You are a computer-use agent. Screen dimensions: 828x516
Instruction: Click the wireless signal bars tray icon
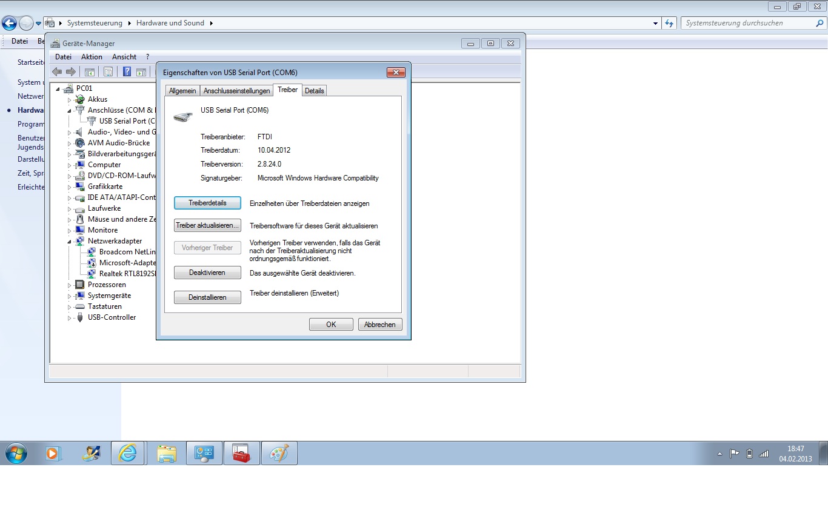click(764, 453)
